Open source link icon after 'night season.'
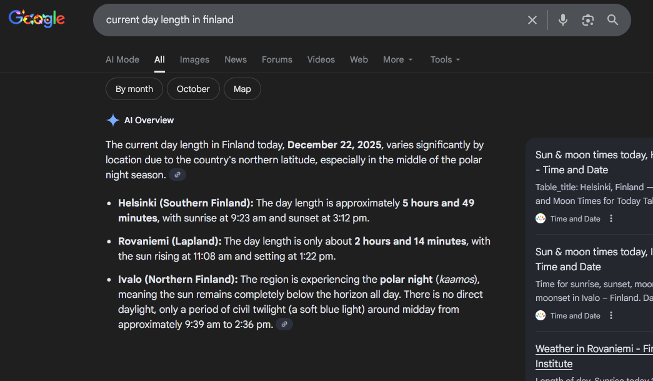Screen dimensions: 653x381 click(x=177, y=175)
